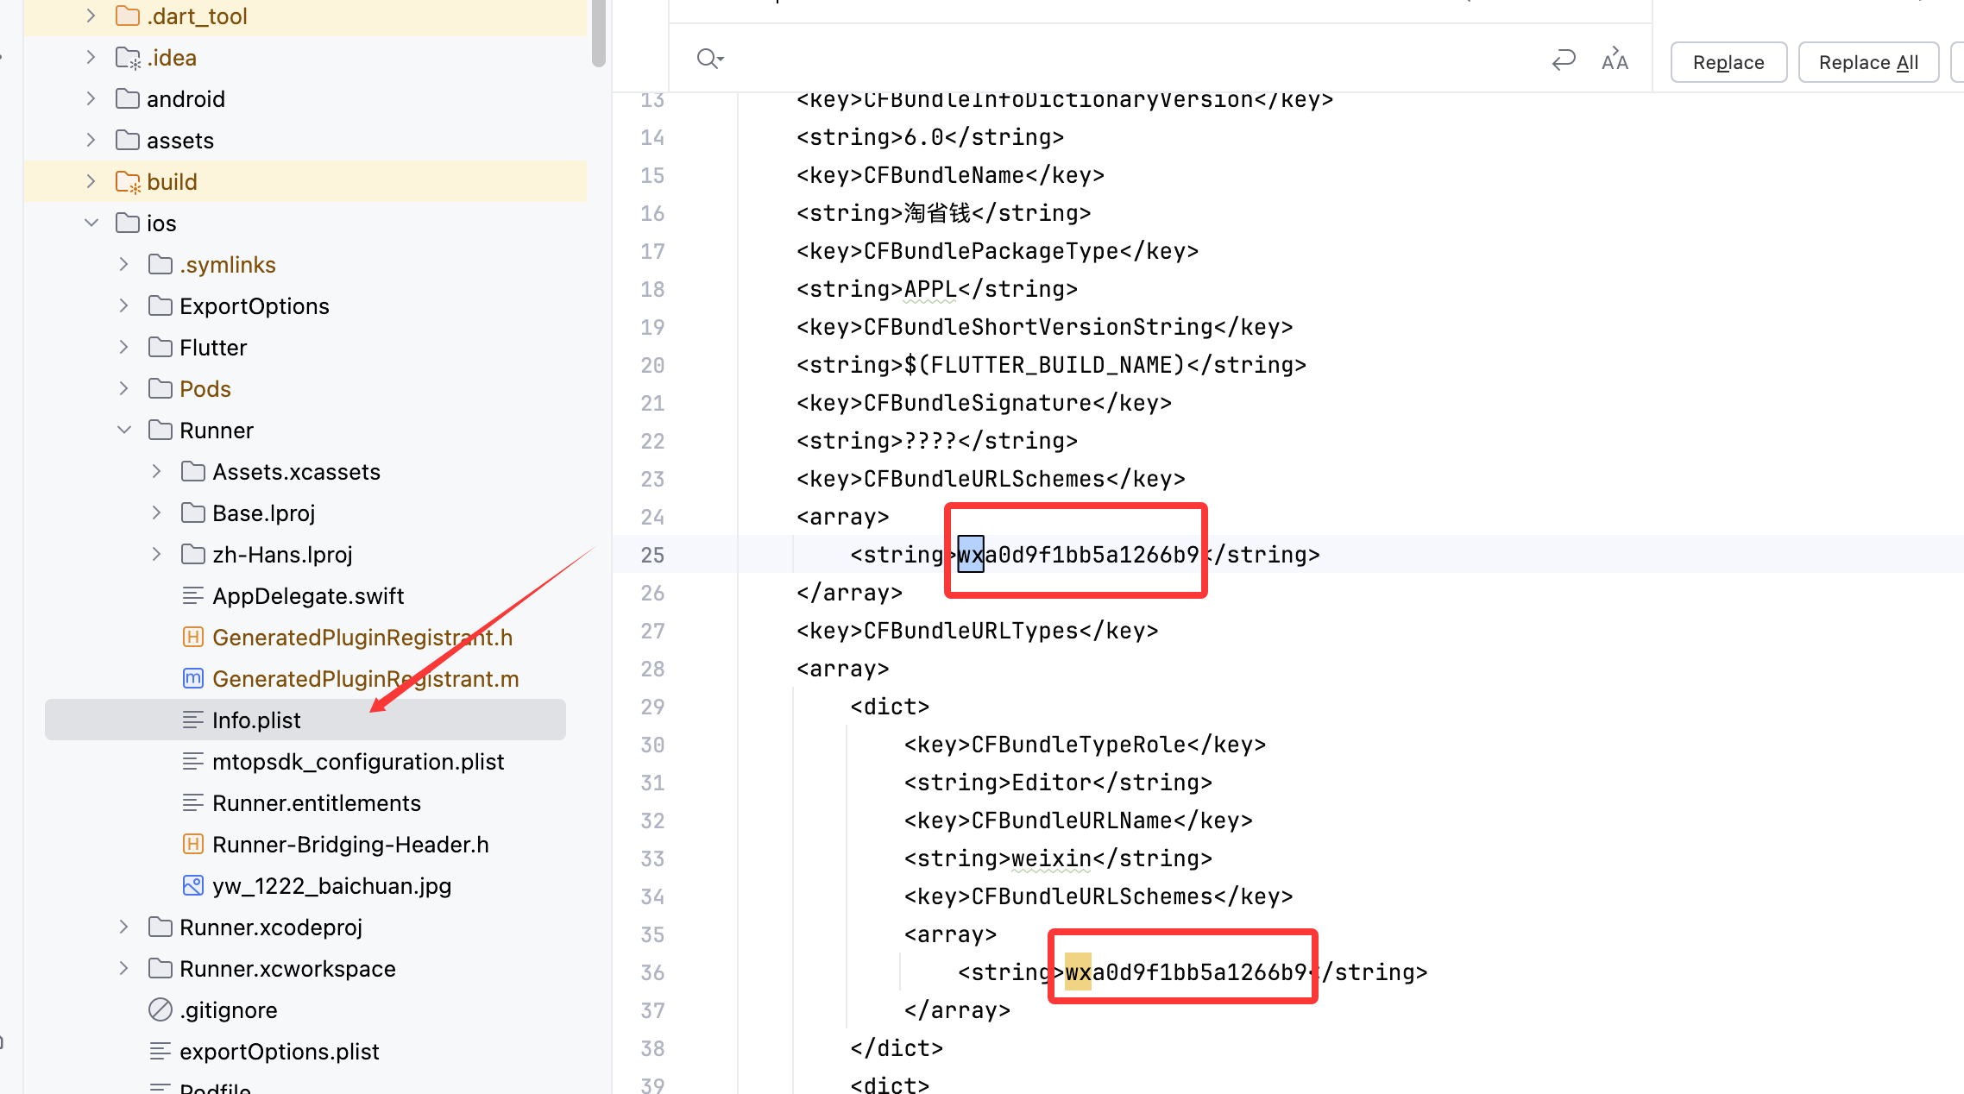The image size is (1964, 1094).
Task: Expand zh-Hans.lproj folder chevron
Action: tap(156, 554)
